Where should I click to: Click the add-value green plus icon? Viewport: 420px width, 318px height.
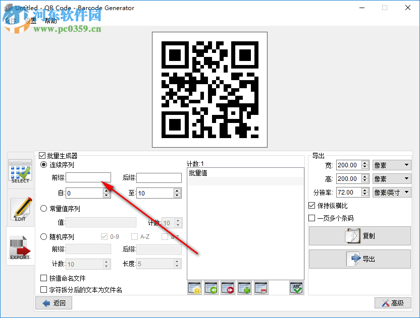point(244,288)
